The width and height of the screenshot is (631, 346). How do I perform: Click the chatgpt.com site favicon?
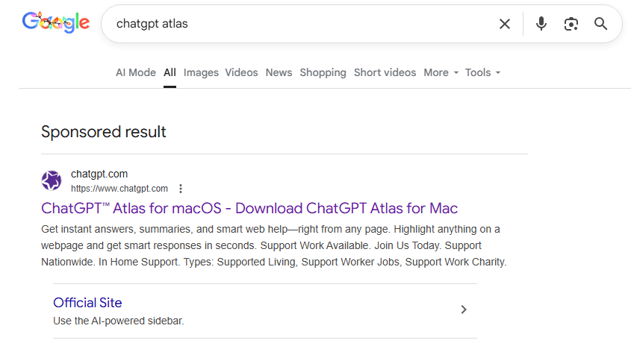52,180
